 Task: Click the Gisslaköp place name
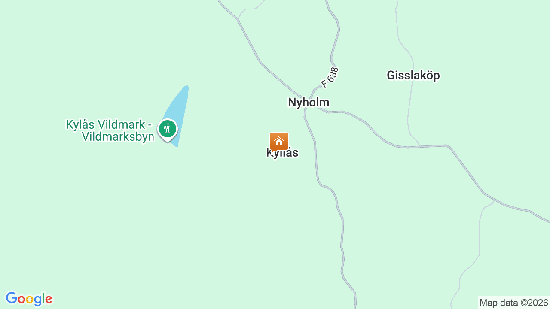tap(413, 75)
